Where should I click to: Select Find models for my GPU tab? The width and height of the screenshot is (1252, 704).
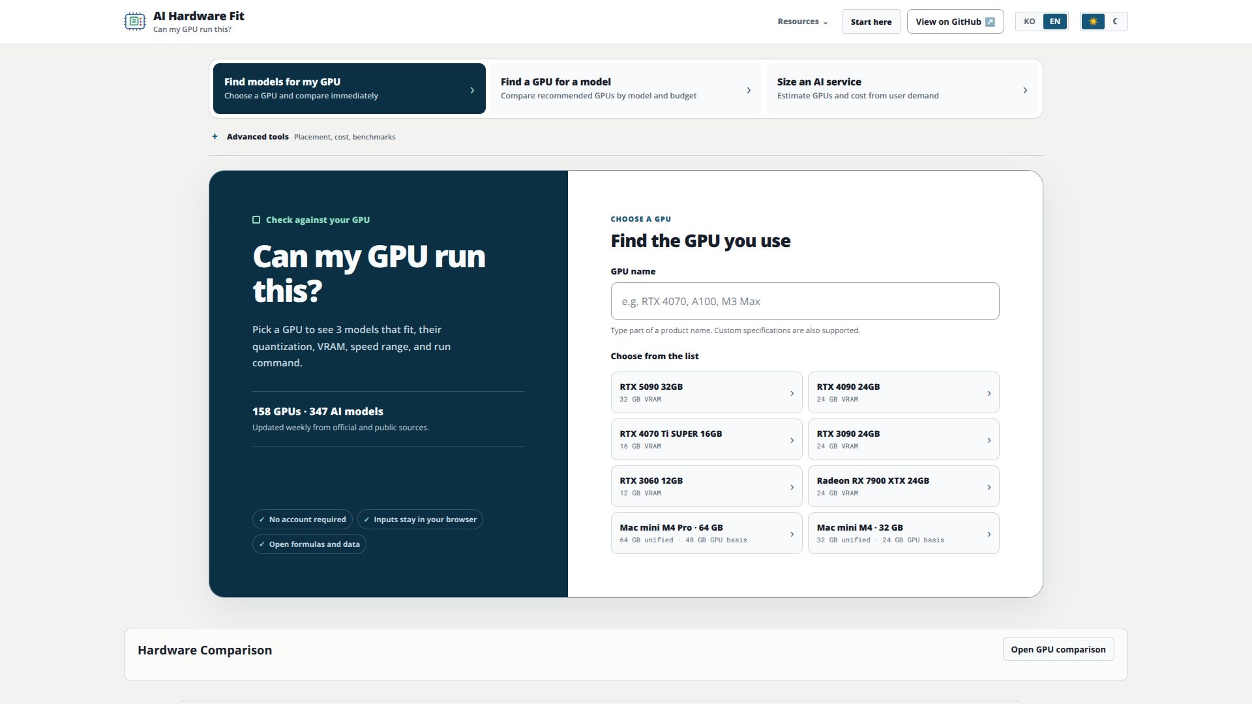point(350,89)
